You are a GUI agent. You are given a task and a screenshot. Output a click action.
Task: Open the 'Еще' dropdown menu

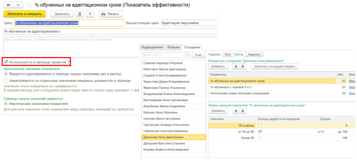[199, 55]
